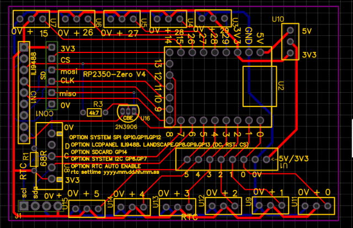
Task: Click the 4k7 resistor R3
Action: pyautogui.click(x=94, y=112)
